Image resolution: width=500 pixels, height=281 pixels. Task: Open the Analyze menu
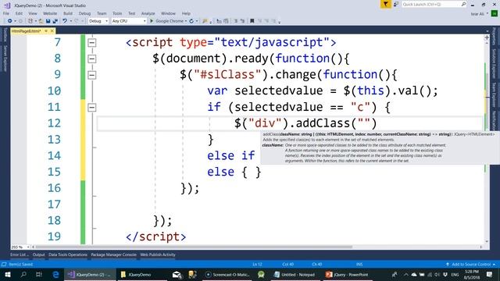(x=148, y=13)
